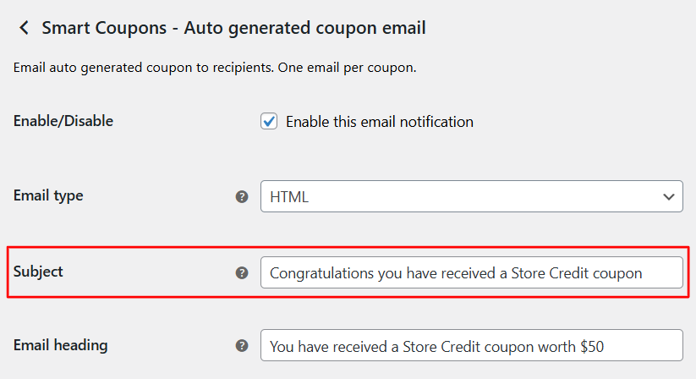
Task: Open the Email type dropdown
Action: click(471, 196)
